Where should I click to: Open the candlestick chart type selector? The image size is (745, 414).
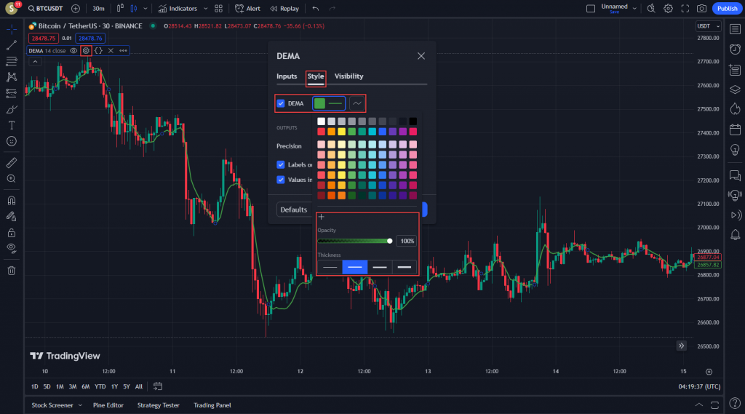tap(134, 9)
